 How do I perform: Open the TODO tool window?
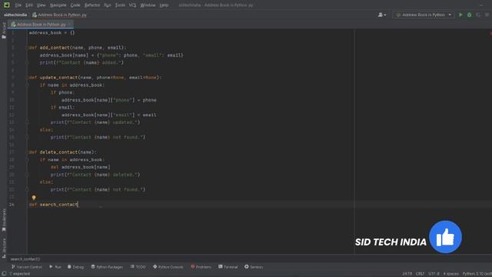pyautogui.click(x=138, y=267)
